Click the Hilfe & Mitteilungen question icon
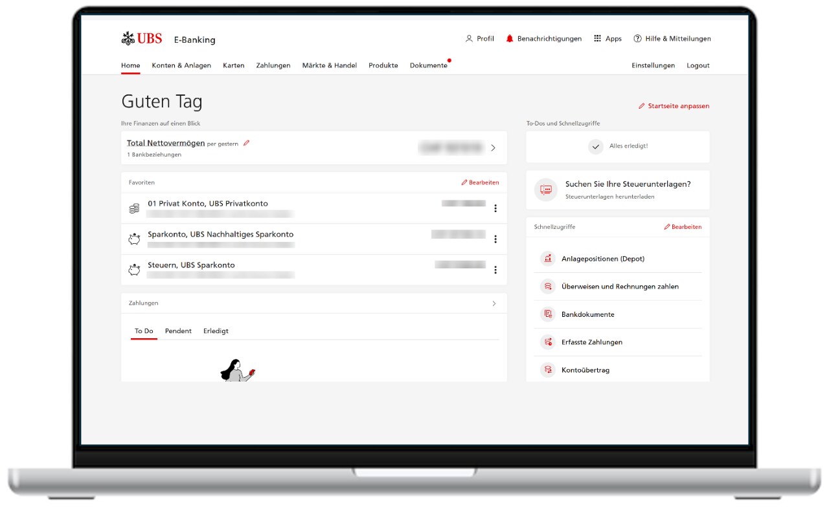Viewport: 829px width, 507px height. pos(637,39)
